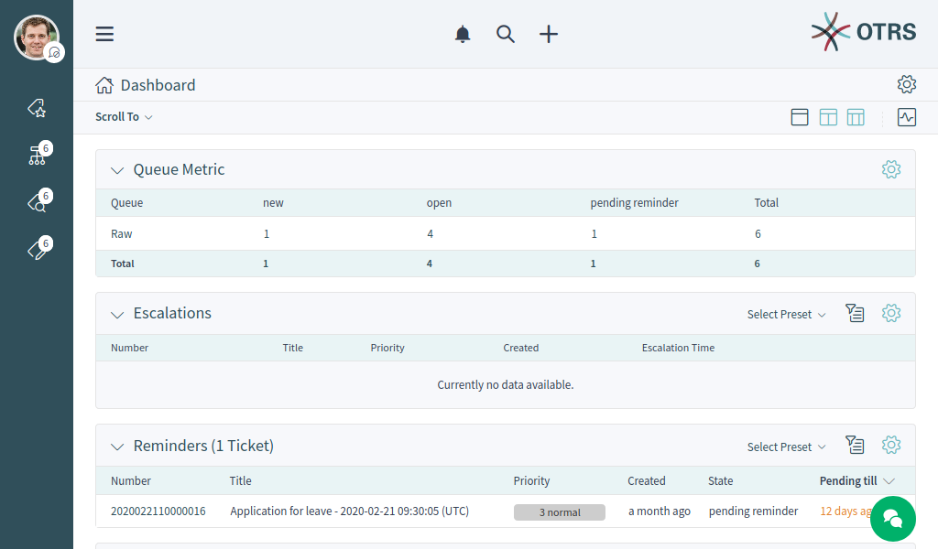The height and width of the screenshot is (549, 938).
Task: Open starred tickets sidebar item
Action: [37, 108]
